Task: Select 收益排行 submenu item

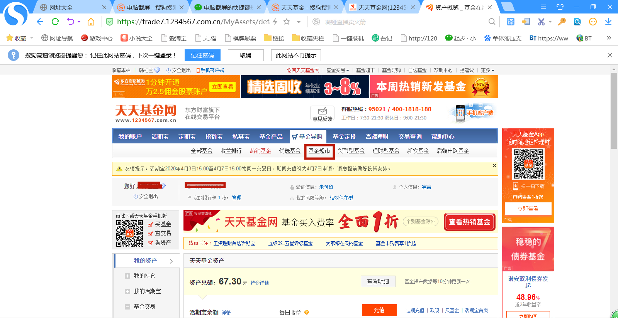Action: click(231, 151)
